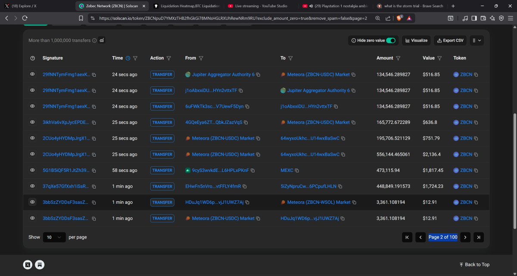Switch to Liquidation Heatmap tab

pos(187,6)
